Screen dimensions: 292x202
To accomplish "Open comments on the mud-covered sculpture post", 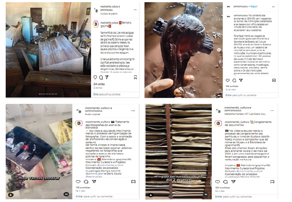I will coord(234,80).
